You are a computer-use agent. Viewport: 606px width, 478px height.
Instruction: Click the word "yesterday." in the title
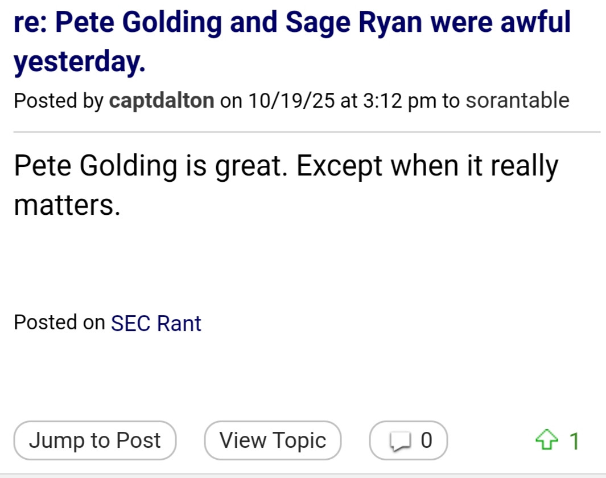(80, 62)
